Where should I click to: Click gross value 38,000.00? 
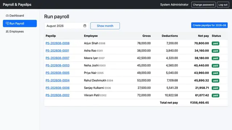pyautogui.click(x=144, y=51)
